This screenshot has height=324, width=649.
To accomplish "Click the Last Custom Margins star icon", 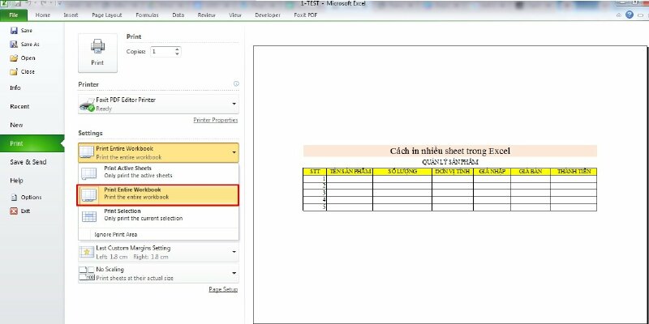I will click(87, 252).
